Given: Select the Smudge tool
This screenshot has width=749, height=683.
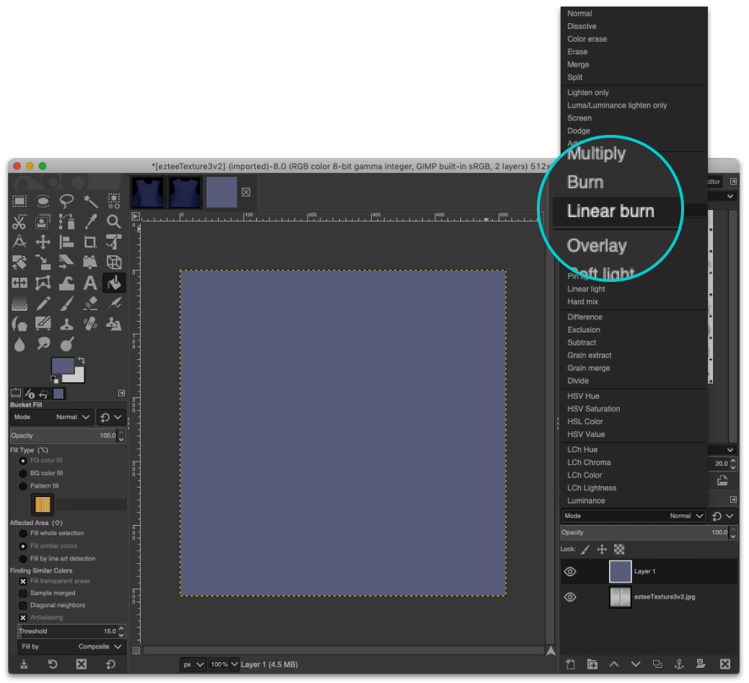Looking at the screenshot, I should [43, 343].
